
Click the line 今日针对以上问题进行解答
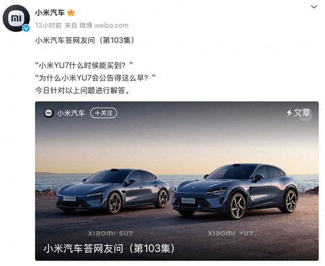point(82,91)
